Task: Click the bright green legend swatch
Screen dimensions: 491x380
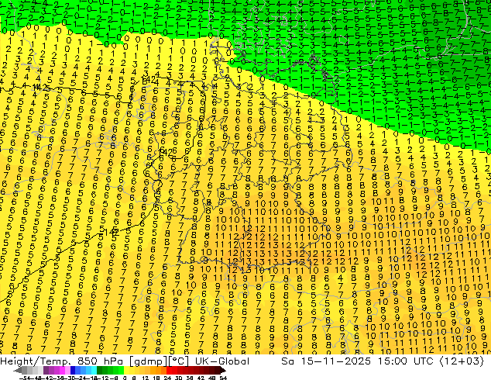Action: click(x=121, y=371)
